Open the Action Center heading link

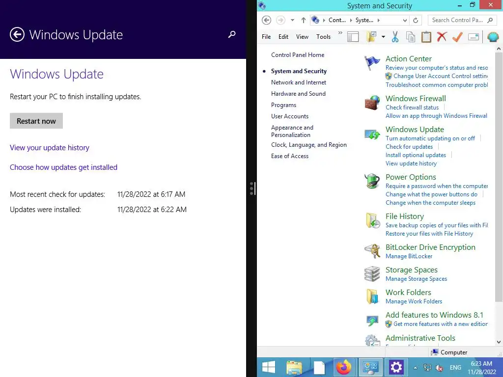(408, 59)
